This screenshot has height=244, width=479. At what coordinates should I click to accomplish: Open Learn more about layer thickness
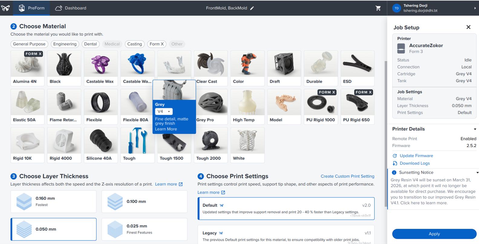click(x=169, y=184)
